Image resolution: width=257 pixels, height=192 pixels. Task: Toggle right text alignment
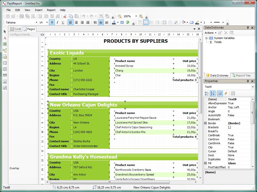[82, 22]
